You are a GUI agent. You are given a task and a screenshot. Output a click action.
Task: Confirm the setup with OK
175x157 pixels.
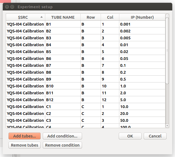[x=130, y=136]
